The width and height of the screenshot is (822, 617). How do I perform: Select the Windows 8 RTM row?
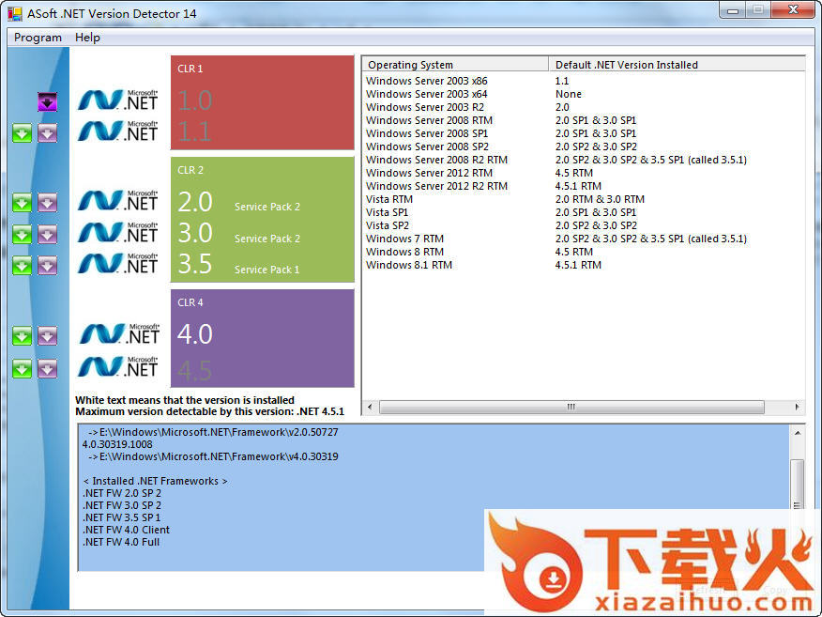click(x=584, y=252)
